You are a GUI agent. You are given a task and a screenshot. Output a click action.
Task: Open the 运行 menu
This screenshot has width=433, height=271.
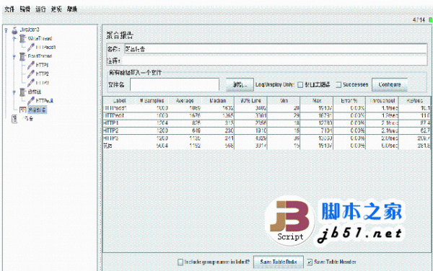40,9
